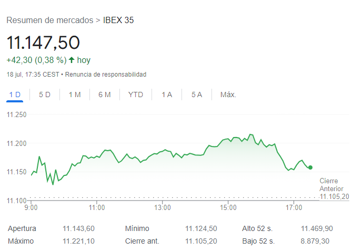This screenshot has width=363, height=252.
Task: Show the 5 A chart range
Action: (x=197, y=94)
